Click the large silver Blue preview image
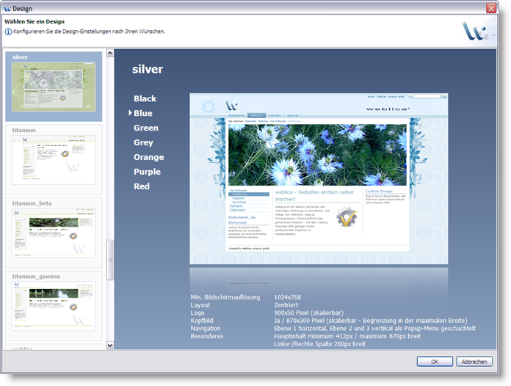The height and width of the screenshot is (386, 511). [319, 179]
